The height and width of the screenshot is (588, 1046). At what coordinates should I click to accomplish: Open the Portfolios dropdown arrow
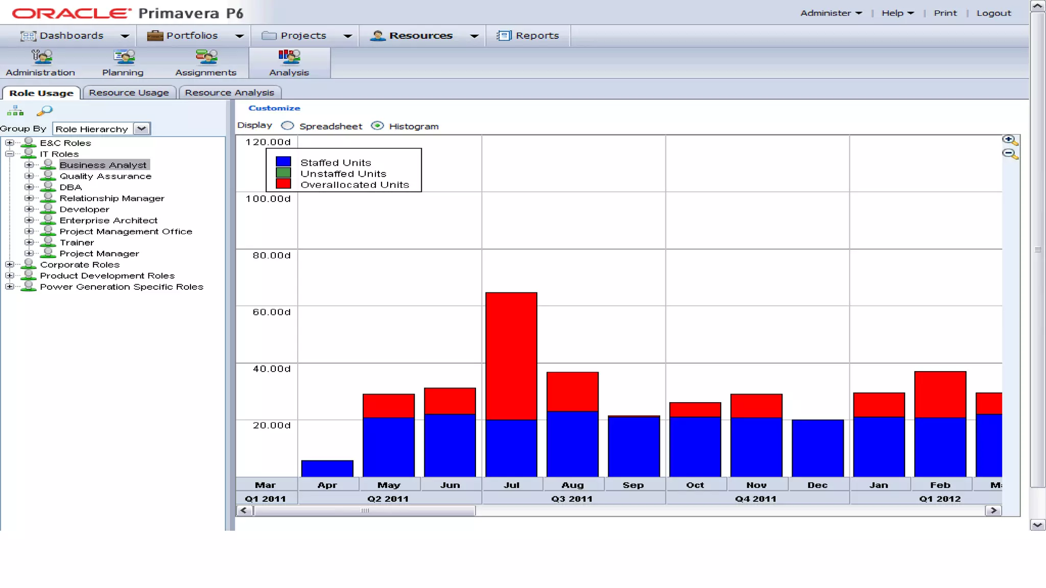(239, 36)
